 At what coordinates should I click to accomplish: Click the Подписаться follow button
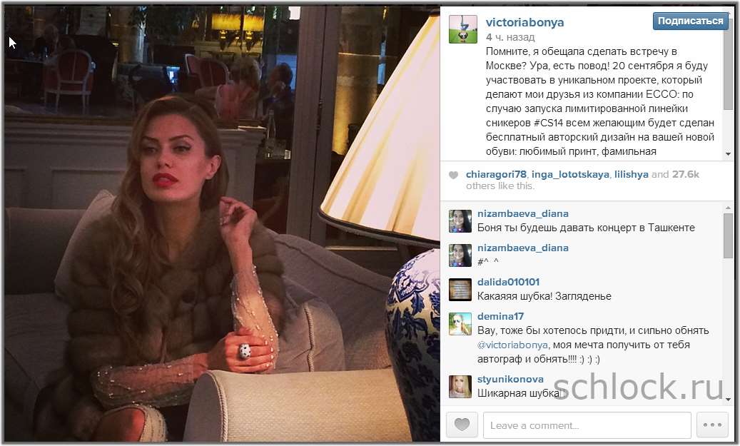pos(691,21)
